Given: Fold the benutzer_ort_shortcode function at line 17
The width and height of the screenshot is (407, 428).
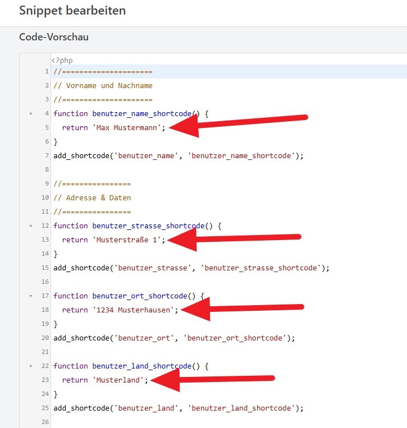Looking at the screenshot, I should pyautogui.click(x=30, y=296).
